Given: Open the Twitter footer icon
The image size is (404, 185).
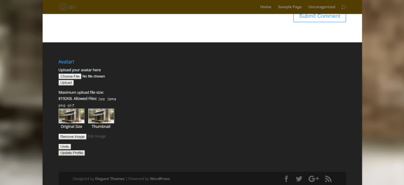Looking at the screenshot, I should [x=299, y=179].
